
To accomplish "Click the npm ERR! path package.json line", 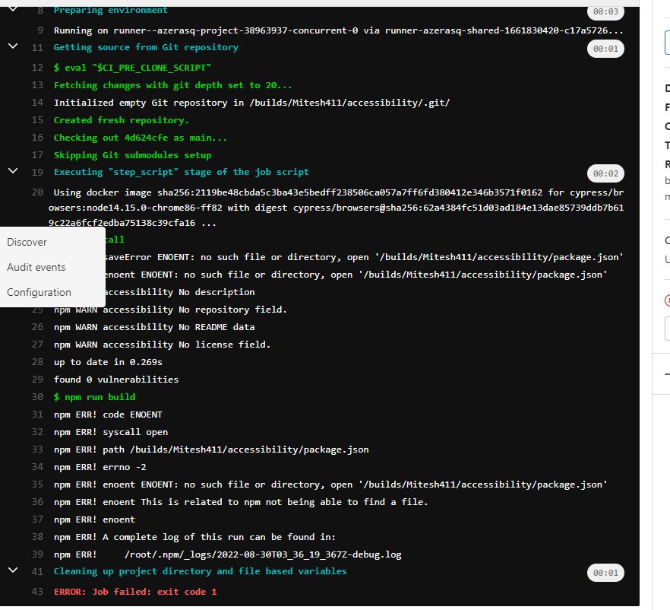I will 211,450.
